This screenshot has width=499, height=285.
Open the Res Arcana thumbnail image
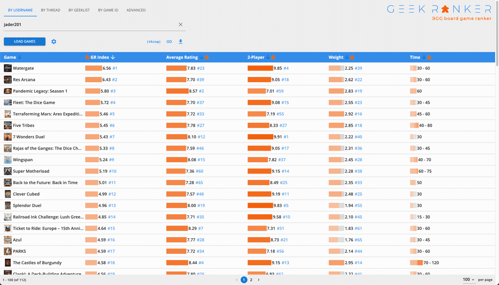tap(8, 79)
